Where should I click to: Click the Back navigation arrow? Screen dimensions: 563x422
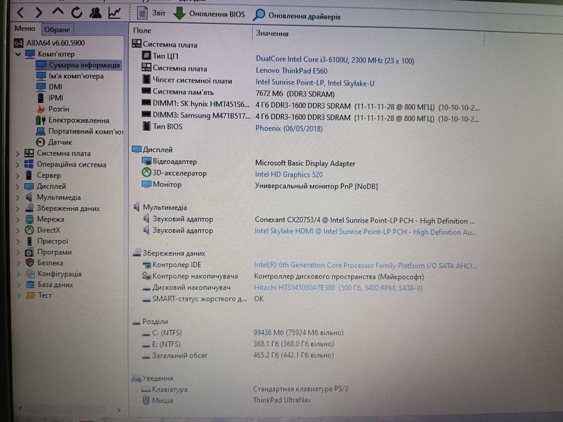tap(21, 13)
